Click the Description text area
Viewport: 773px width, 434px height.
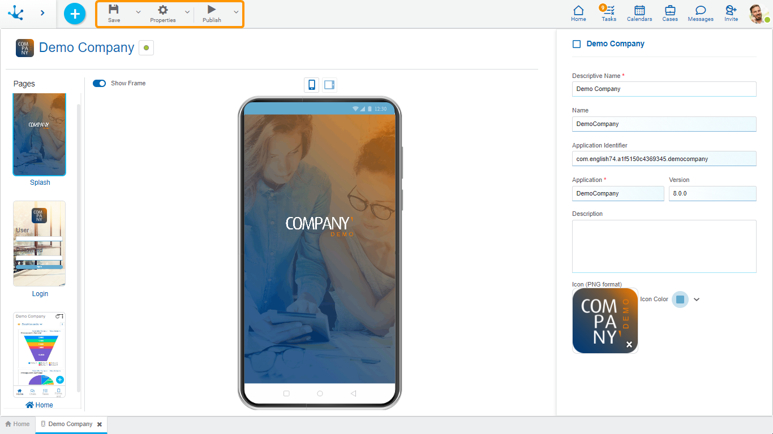[664, 246]
